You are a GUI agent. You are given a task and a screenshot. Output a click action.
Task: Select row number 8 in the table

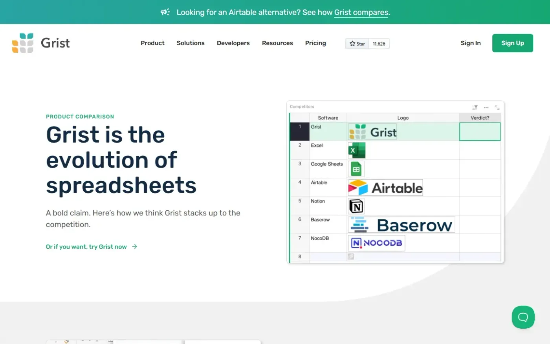point(300,256)
